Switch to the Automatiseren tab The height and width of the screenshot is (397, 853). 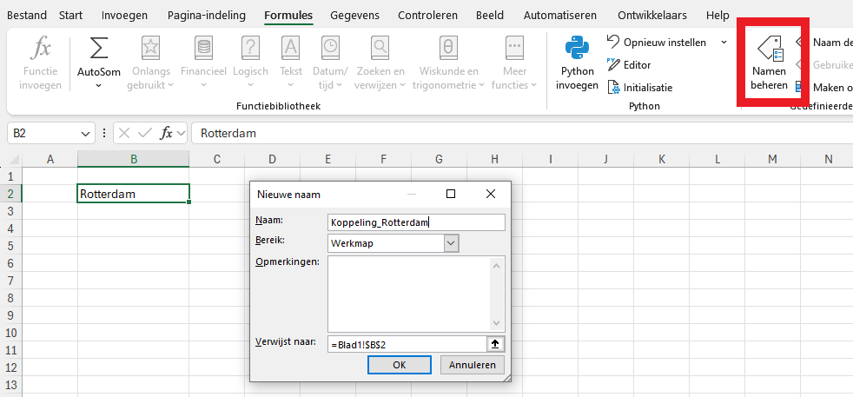coord(559,16)
